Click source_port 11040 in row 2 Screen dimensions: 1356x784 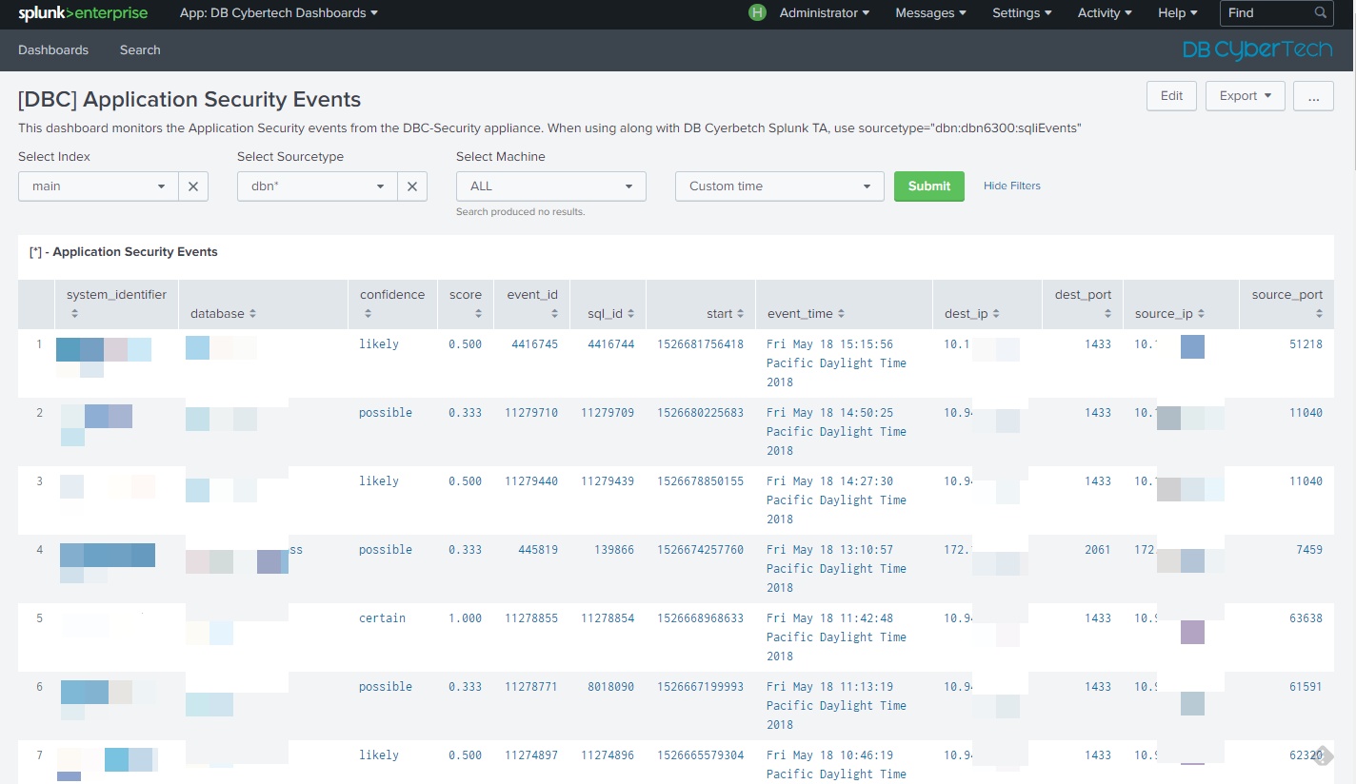1306,413
